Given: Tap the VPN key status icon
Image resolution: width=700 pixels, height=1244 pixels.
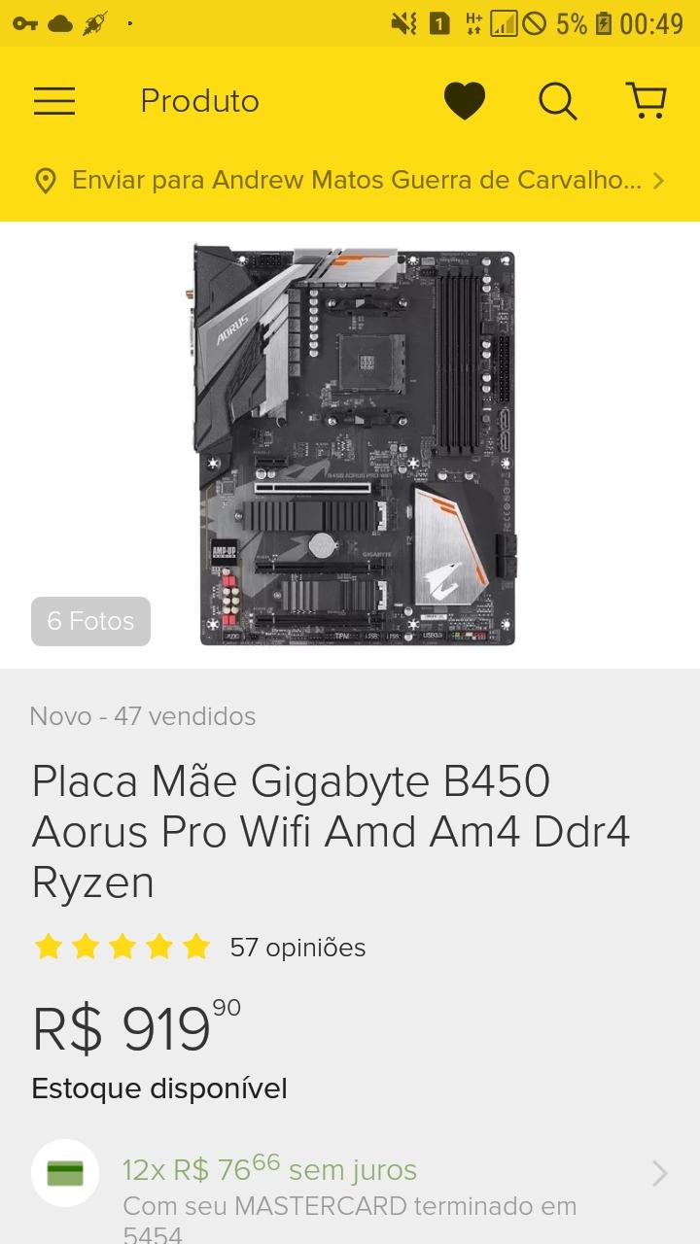Looking at the screenshot, I should point(25,23).
